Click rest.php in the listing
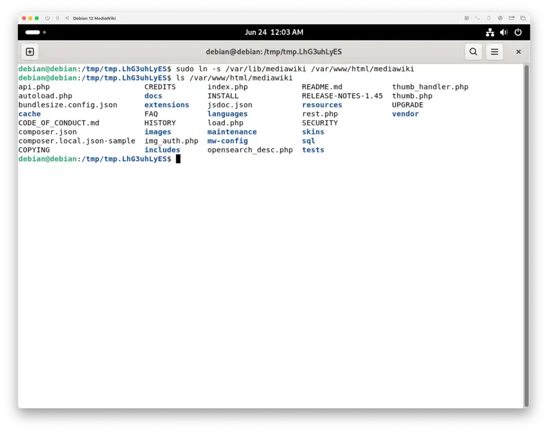Viewport: 548px width, 432px height. pyautogui.click(x=320, y=114)
